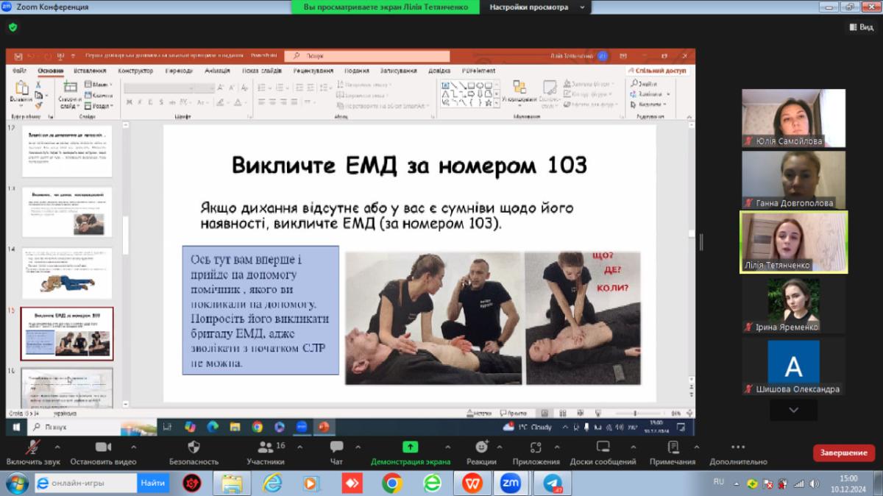883x496 pixels.
Task: Open the Реакции emoji menu
Action: pyautogui.click(x=480, y=448)
